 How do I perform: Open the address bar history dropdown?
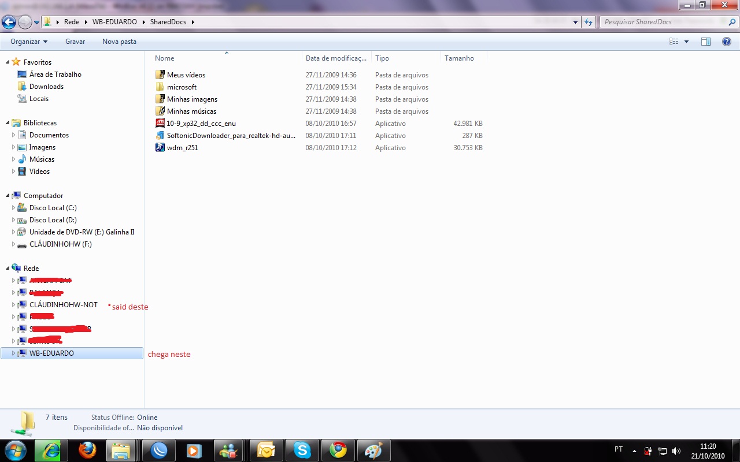point(575,23)
